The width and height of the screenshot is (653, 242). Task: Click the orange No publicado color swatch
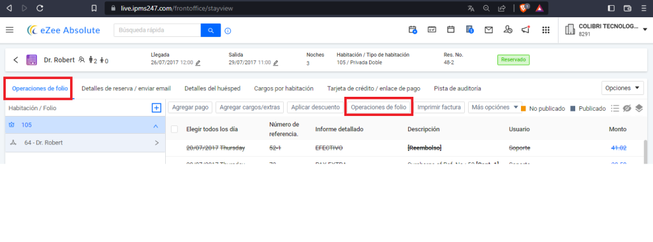pyautogui.click(x=524, y=108)
